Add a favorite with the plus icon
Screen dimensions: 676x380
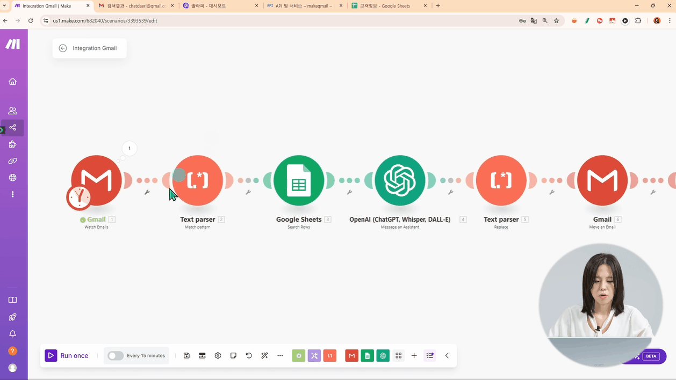pos(414,355)
